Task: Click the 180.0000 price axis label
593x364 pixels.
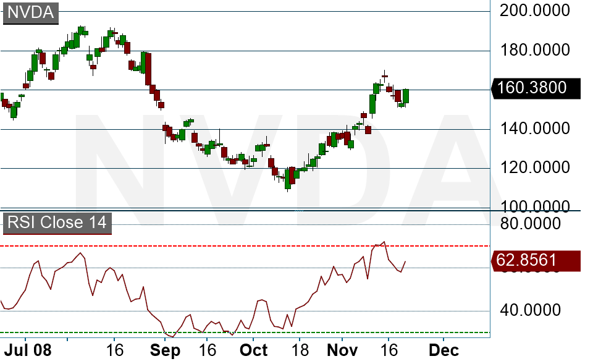Action: click(534, 50)
